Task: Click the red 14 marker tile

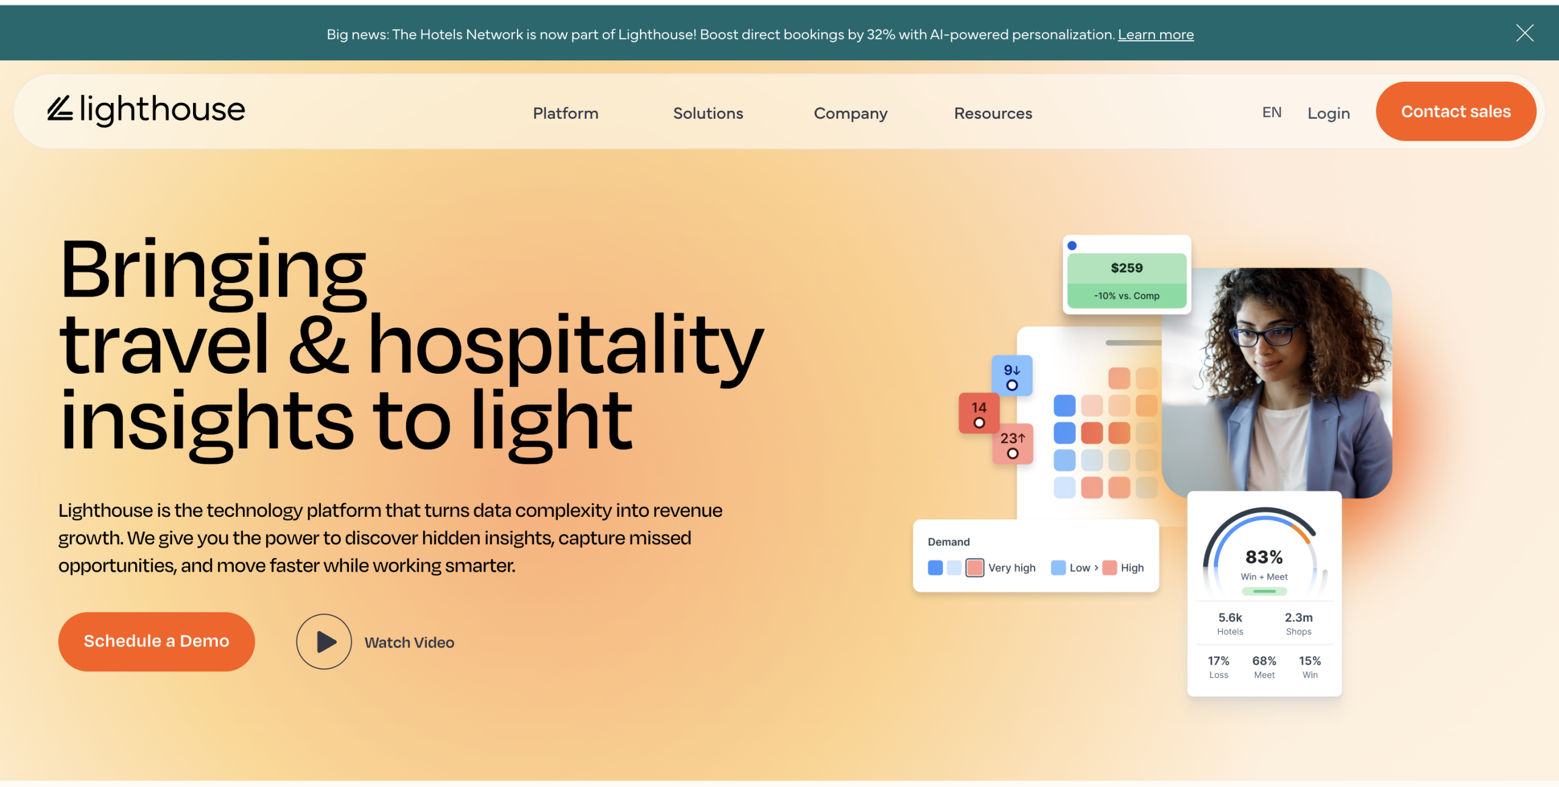Action: [979, 413]
